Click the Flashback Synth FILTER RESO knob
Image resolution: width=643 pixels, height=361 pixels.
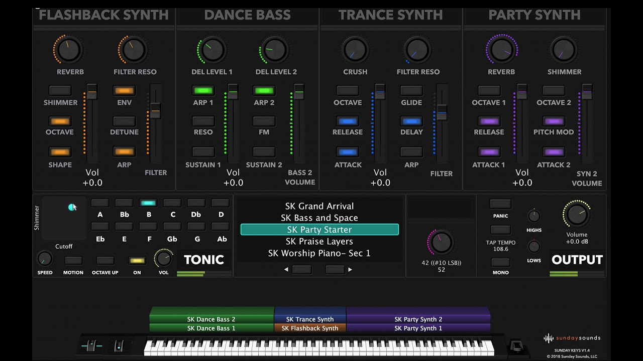(x=134, y=50)
